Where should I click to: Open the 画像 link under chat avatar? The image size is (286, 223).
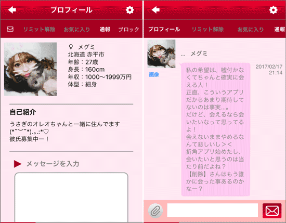click(154, 74)
